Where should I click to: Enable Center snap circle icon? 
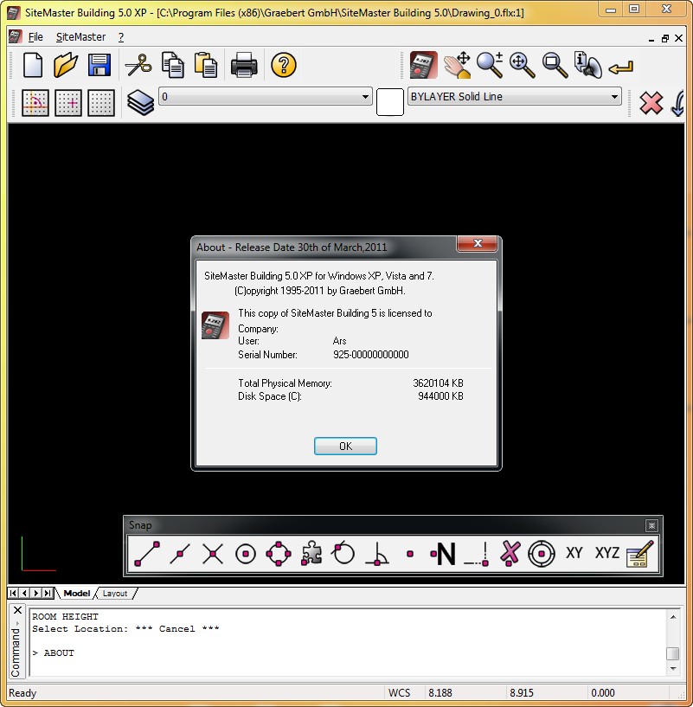tap(246, 553)
